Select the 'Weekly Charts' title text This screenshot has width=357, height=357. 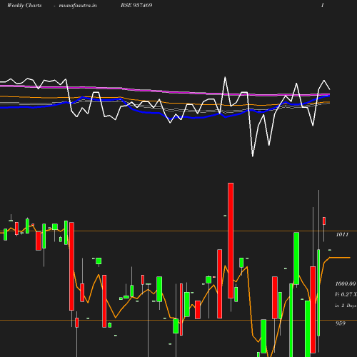(x=24, y=5)
